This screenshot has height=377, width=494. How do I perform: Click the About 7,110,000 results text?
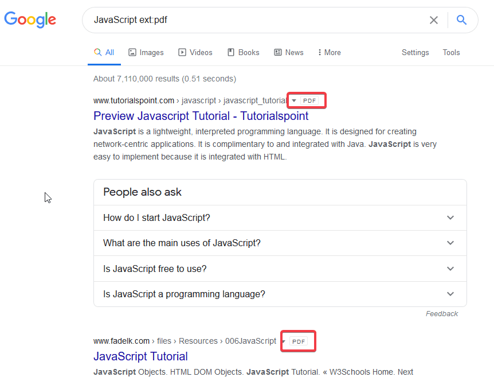click(165, 79)
